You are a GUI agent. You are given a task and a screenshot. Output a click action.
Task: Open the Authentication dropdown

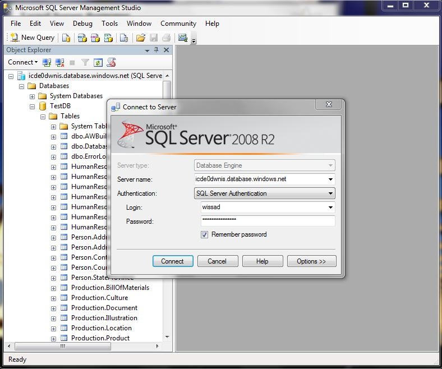pyautogui.click(x=330, y=193)
